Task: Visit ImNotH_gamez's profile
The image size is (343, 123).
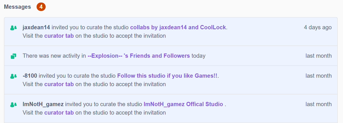Action: click(x=43, y=104)
